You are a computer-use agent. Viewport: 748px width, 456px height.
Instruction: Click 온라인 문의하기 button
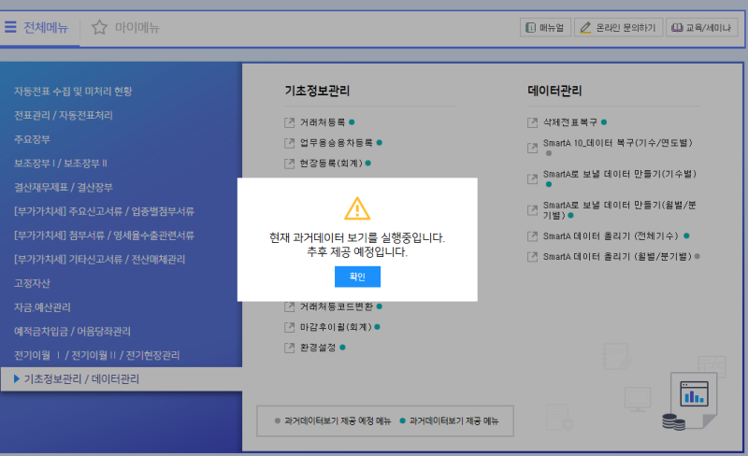click(618, 28)
